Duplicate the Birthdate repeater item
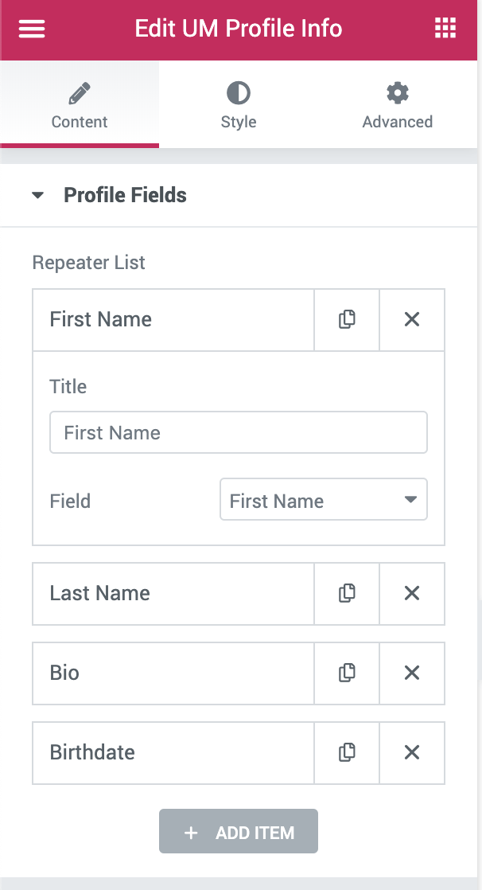This screenshot has height=890, width=482. (x=347, y=752)
